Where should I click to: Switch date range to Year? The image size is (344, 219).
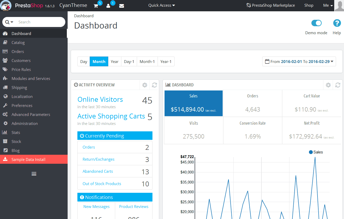(x=115, y=61)
